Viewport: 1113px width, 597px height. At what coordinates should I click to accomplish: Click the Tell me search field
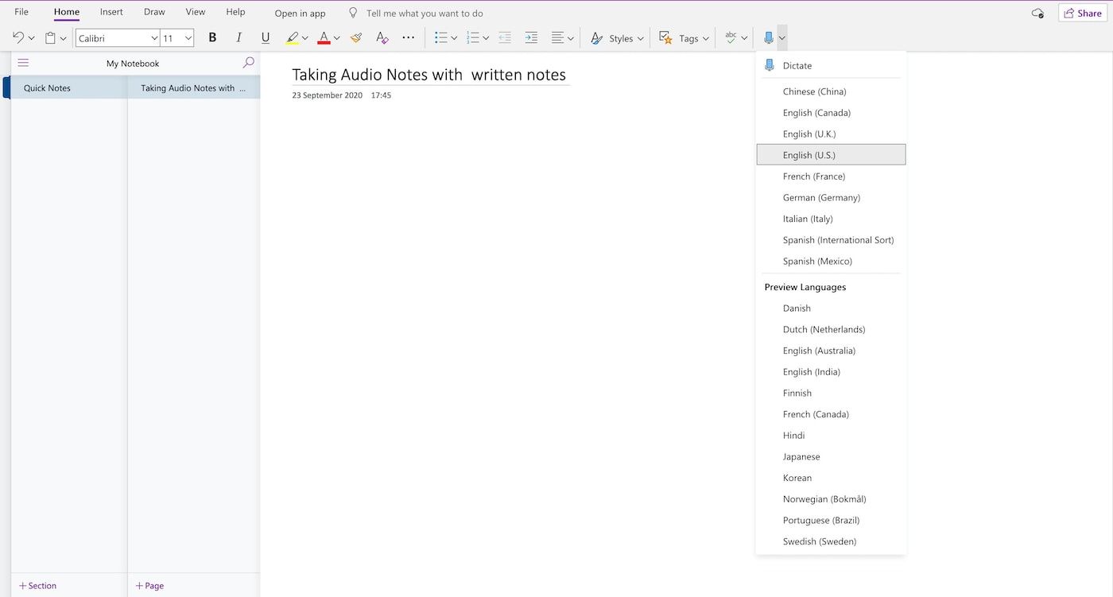coord(425,14)
